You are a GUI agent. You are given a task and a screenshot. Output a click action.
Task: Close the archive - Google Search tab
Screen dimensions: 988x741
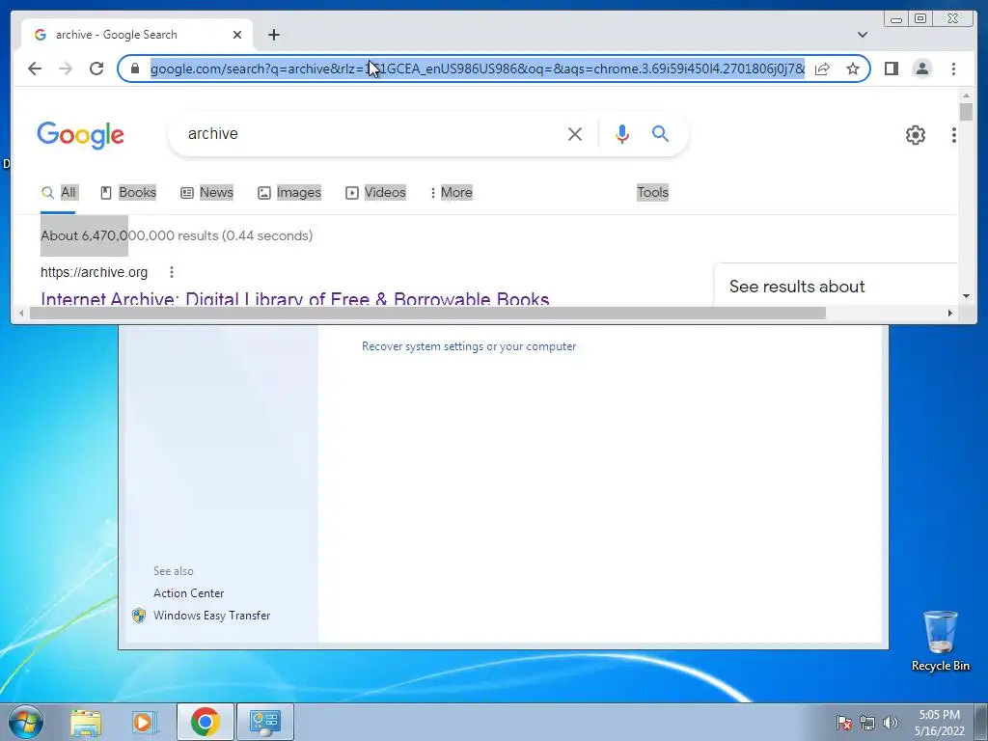237,35
